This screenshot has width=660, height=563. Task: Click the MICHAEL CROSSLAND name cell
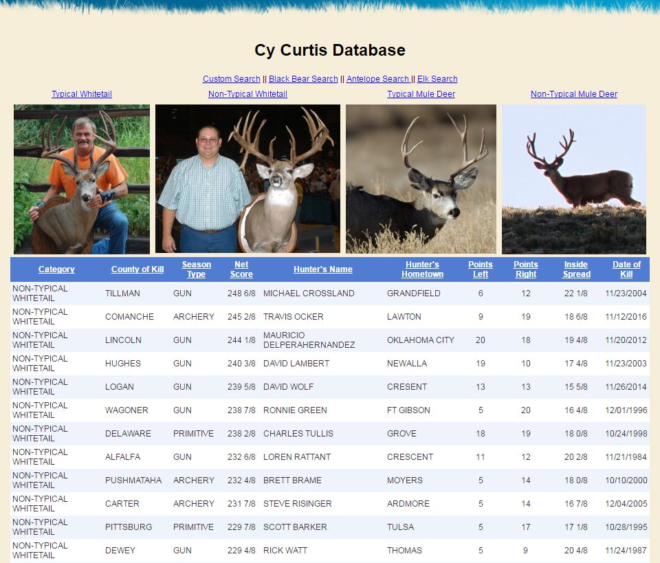tap(309, 294)
